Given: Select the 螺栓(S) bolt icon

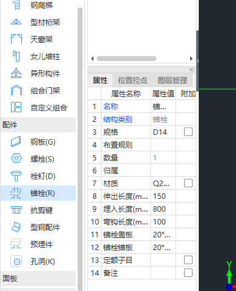Looking at the screenshot, I should (x=17, y=158).
